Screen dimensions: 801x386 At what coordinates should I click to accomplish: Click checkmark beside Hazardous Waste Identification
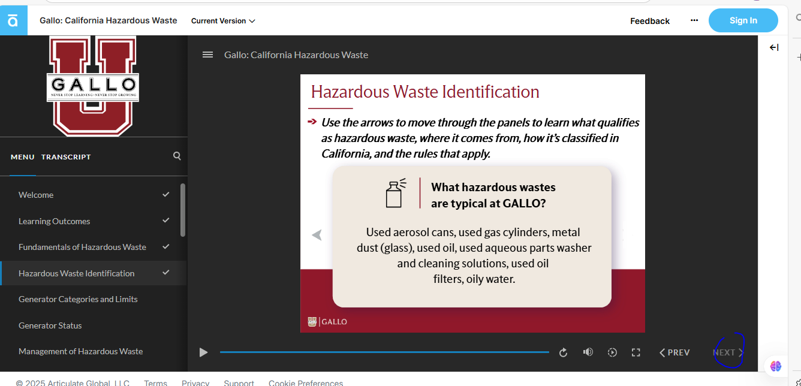point(166,273)
